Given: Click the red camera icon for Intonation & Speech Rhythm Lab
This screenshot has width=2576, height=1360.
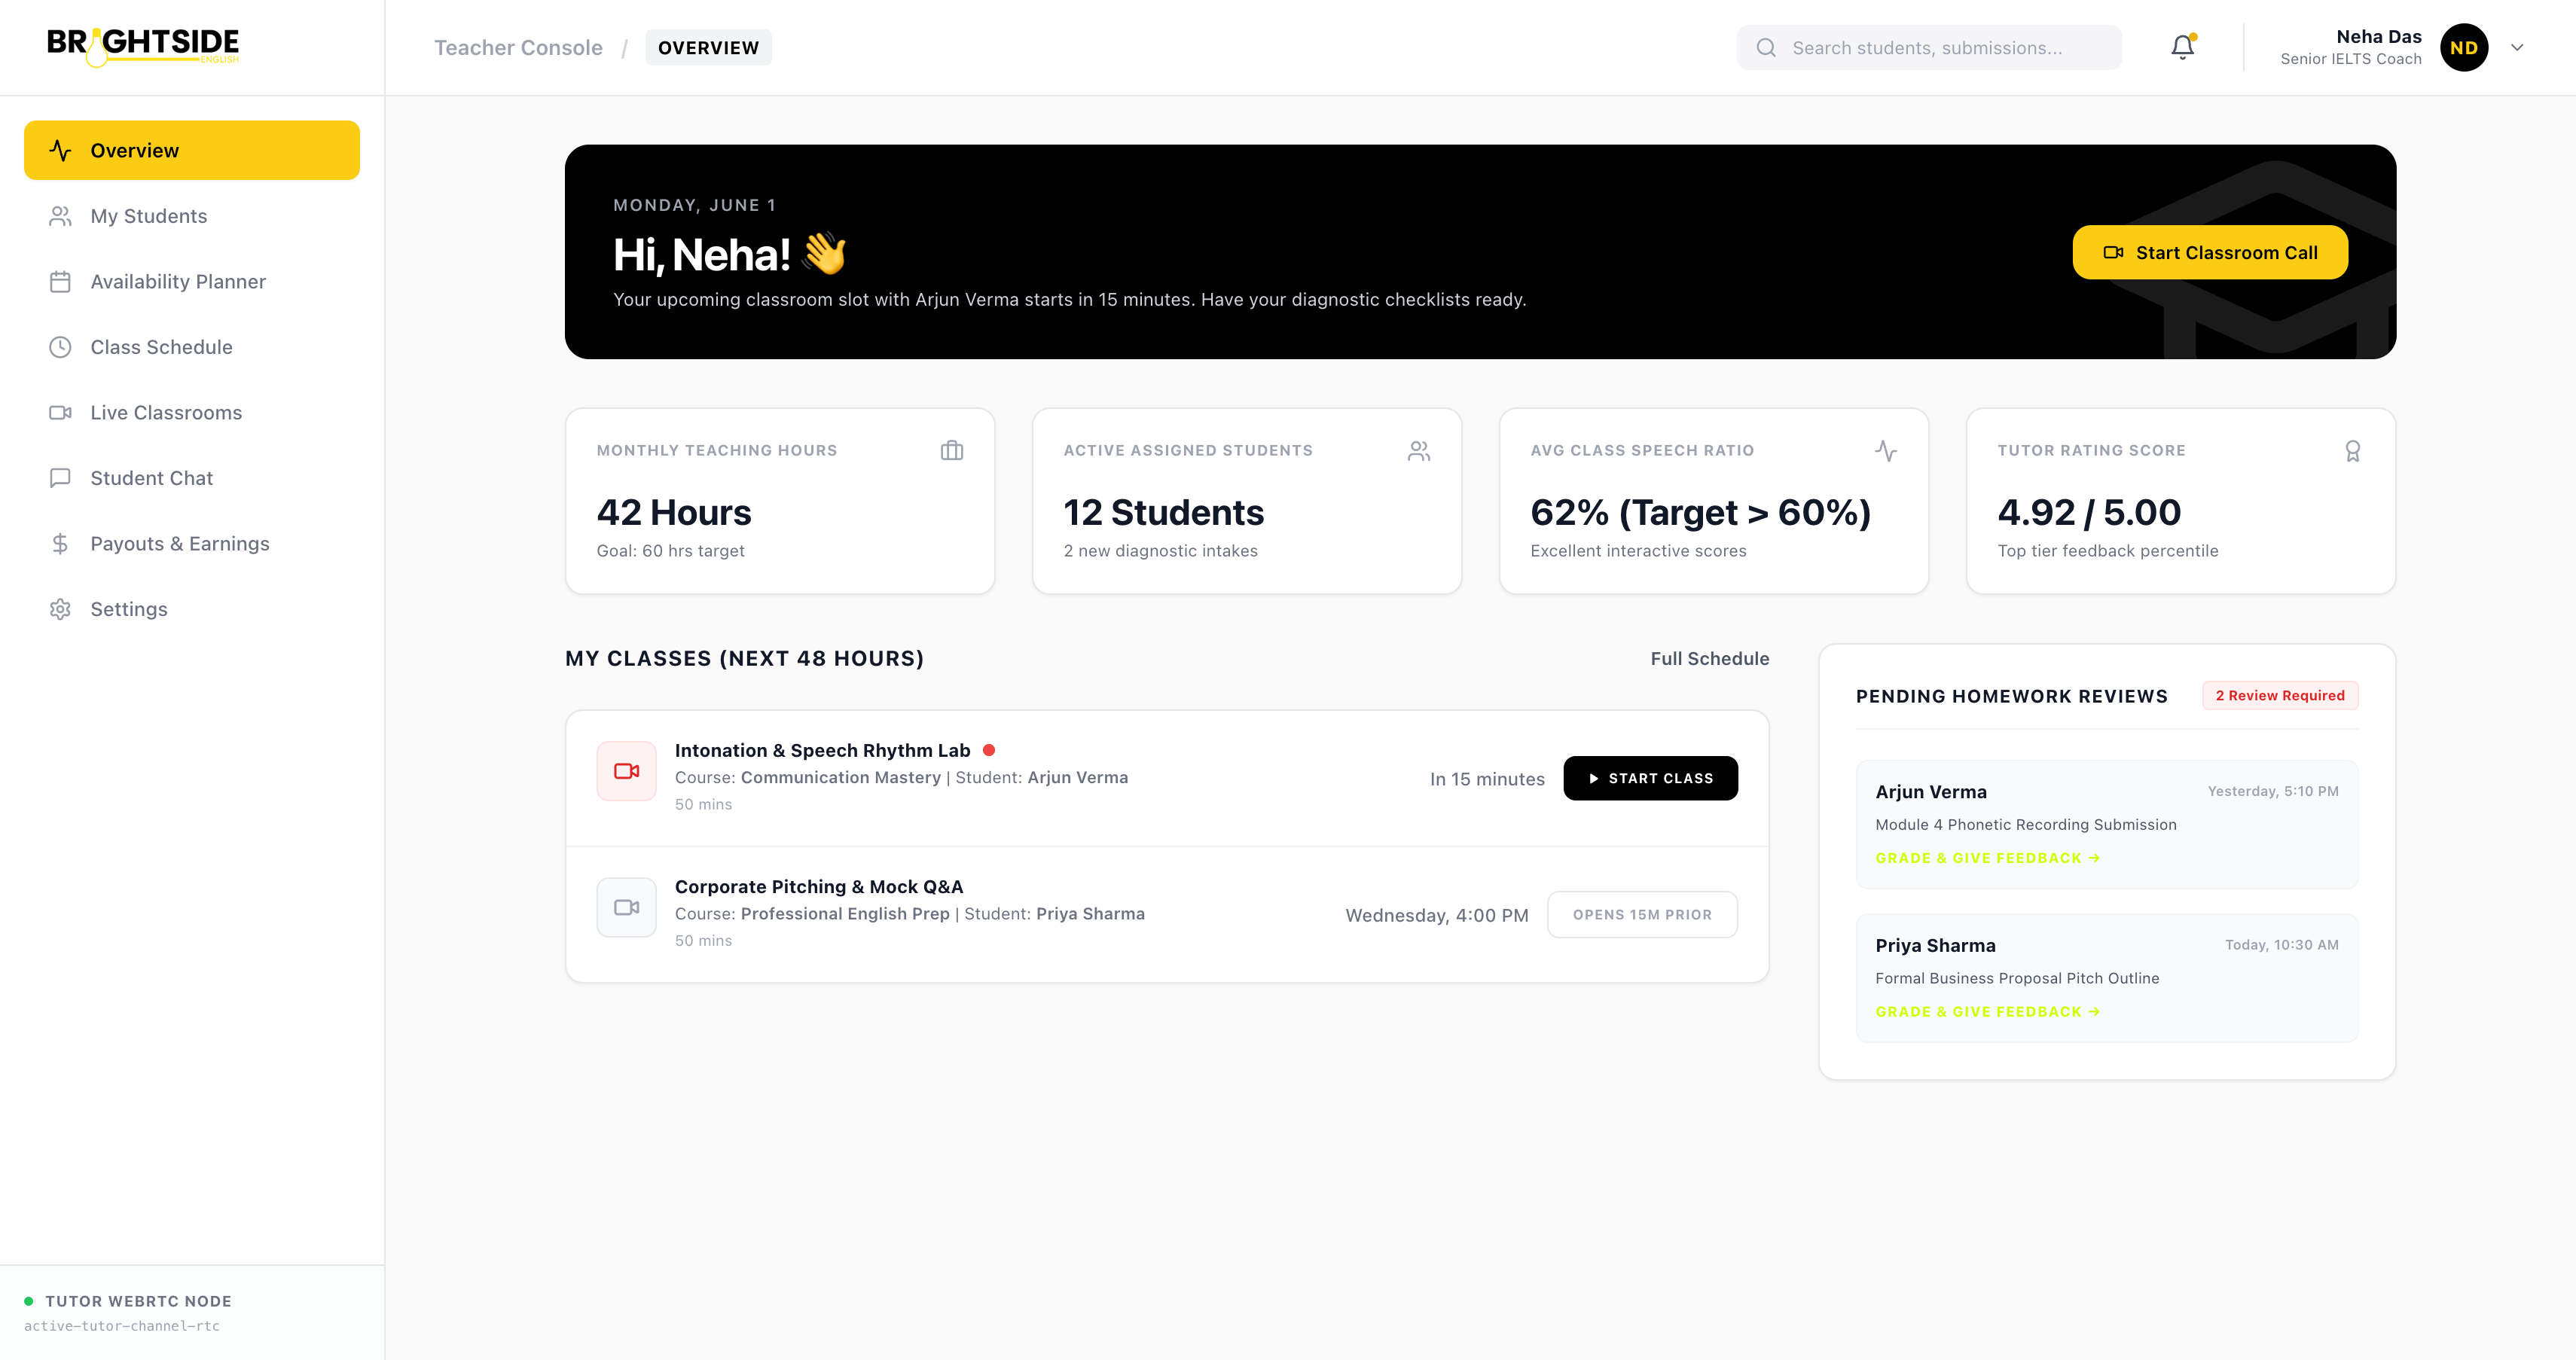Looking at the screenshot, I should tap(627, 771).
